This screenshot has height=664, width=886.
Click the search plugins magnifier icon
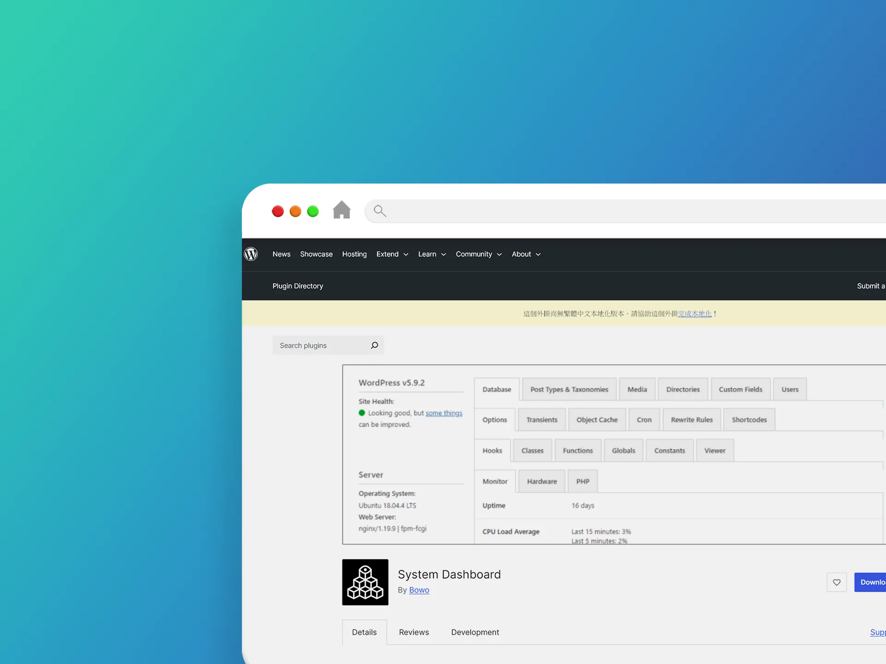point(374,345)
